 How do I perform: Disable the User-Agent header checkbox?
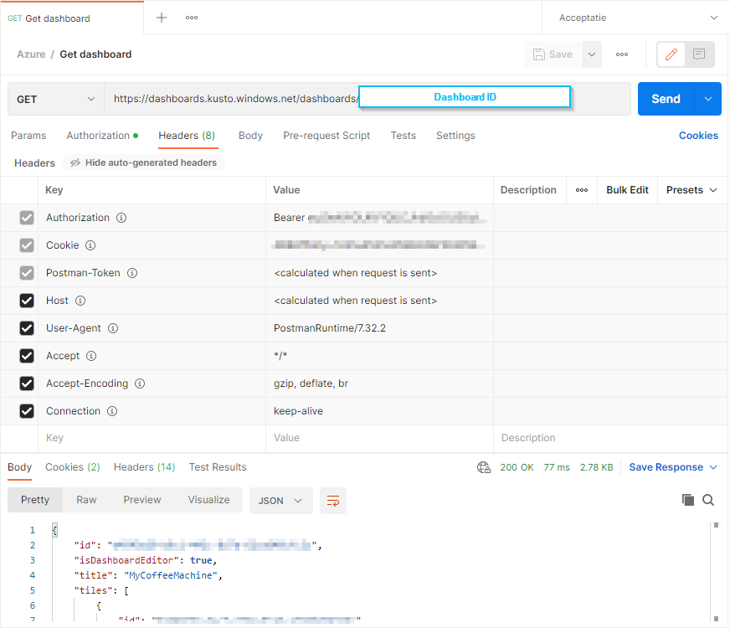27,328
